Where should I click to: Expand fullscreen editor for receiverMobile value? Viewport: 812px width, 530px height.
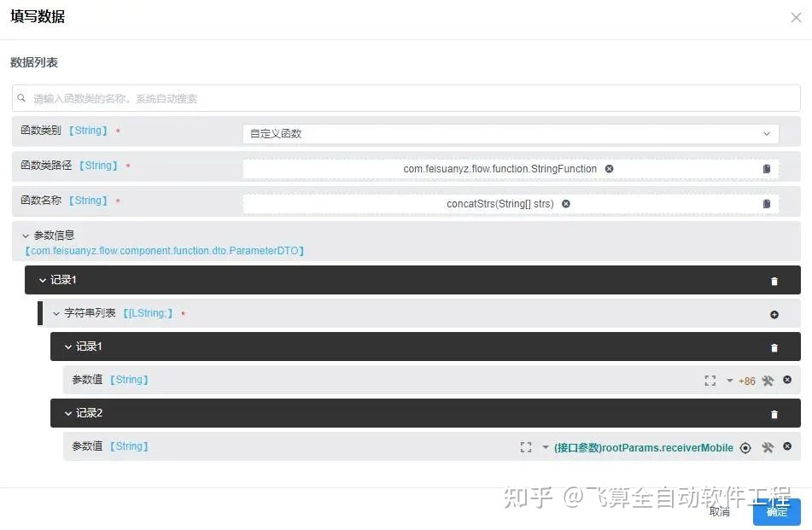(x=526, y=447)
